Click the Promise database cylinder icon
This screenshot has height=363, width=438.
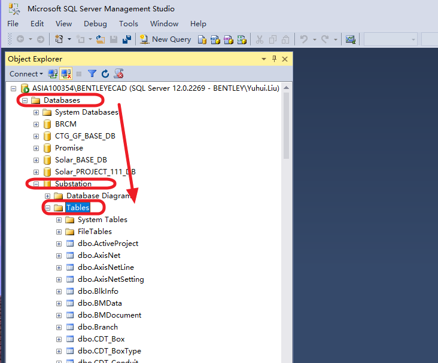coord(47,148)
